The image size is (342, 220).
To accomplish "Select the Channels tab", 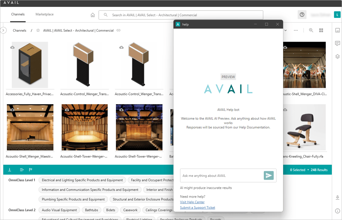I will [18, 14].
